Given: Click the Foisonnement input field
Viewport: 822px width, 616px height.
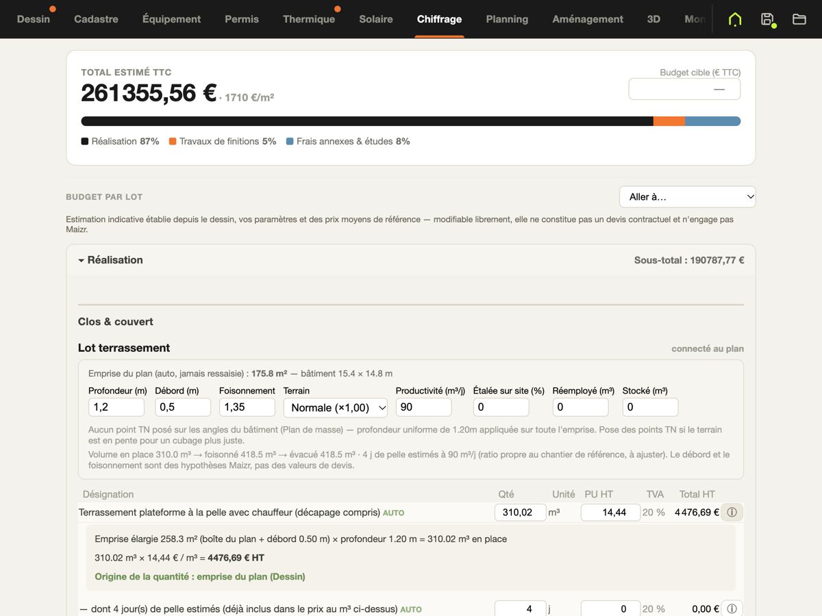Looking at the screenshot, I should point(247,407).
